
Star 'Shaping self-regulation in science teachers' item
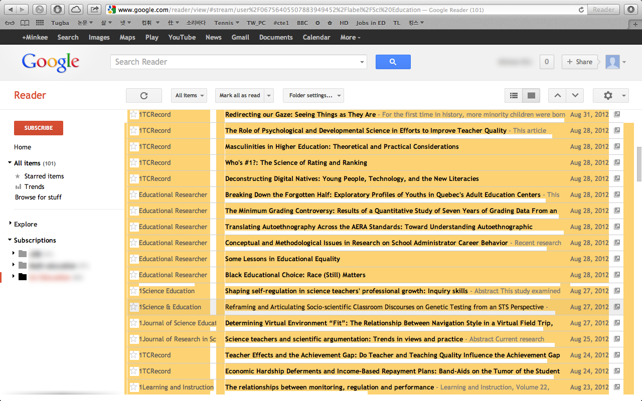tap(133, 291)
